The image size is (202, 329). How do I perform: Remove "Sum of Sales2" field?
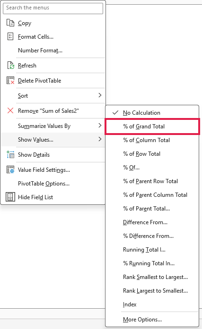(53, 111)
